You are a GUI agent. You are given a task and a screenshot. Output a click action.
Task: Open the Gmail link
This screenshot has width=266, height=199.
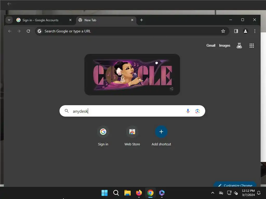coord(211,46)
